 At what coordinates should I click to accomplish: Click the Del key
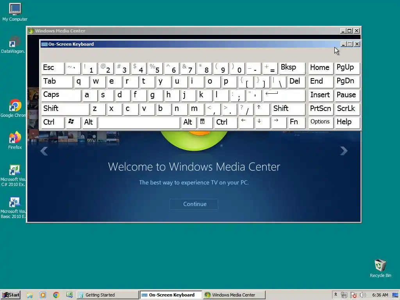(296, 82)
